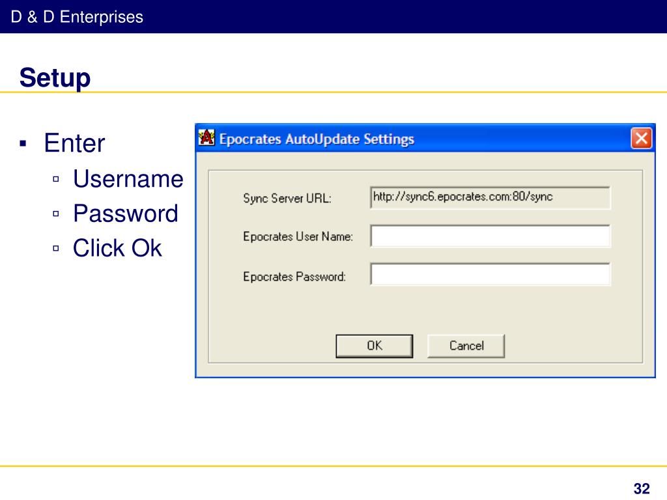Click the Epocrates app icon in title bar
667x500 pixels.
pyautogui.click(x=206, y=138)
